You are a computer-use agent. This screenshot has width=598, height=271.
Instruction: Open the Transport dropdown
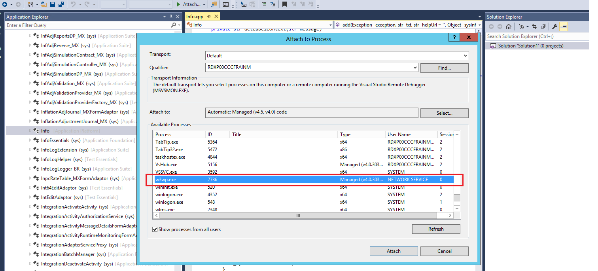[466, 56]
